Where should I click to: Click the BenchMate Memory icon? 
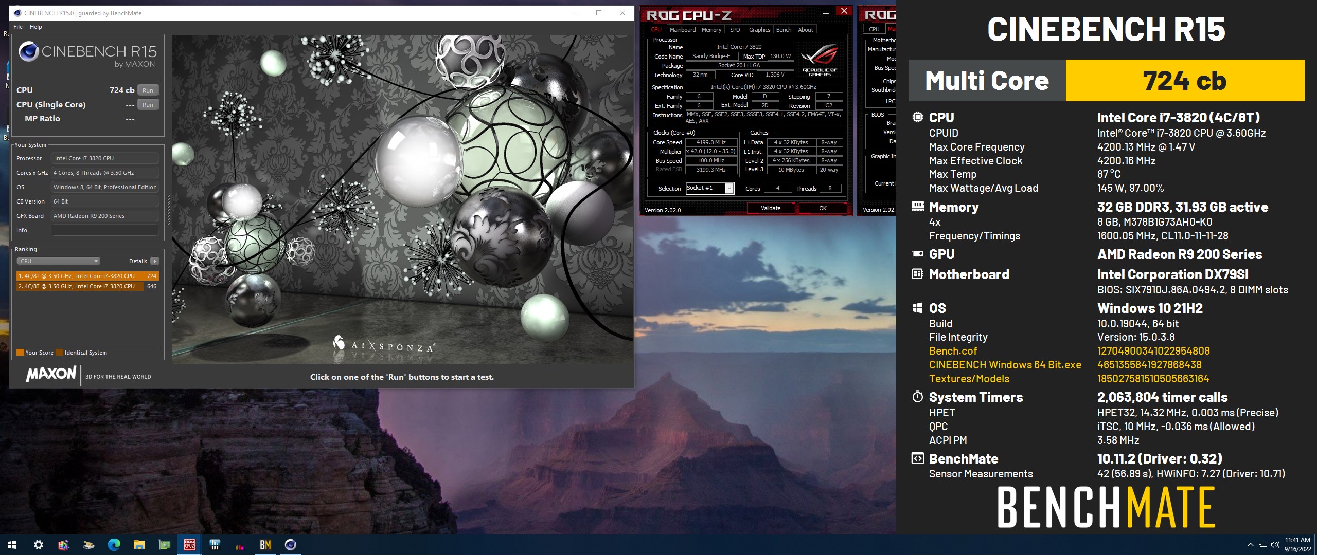(x=917, y=207)
